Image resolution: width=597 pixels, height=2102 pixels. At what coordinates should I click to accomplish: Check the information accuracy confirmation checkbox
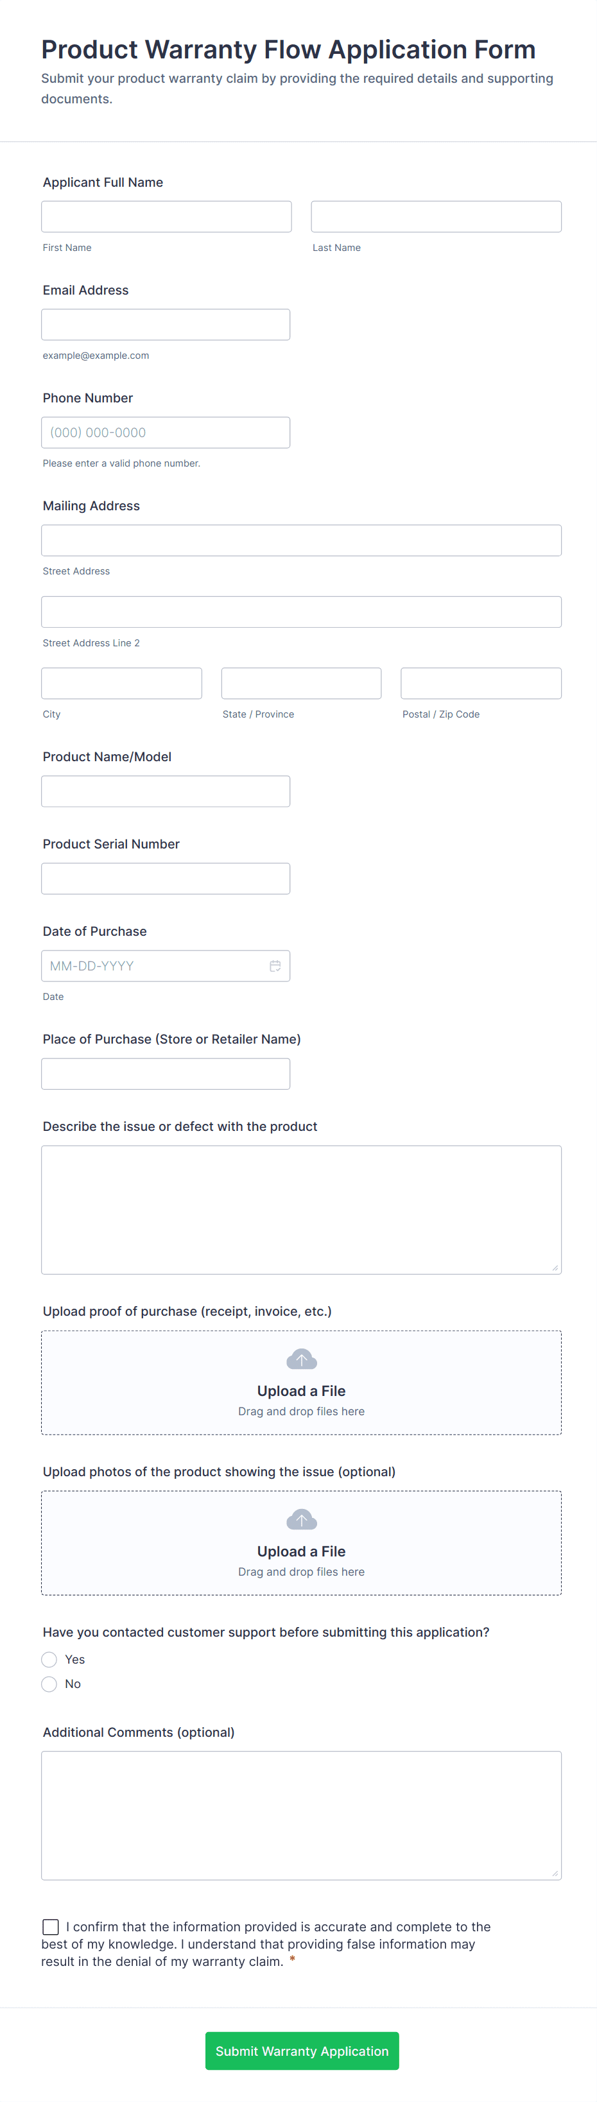[x=51, y=1927]
